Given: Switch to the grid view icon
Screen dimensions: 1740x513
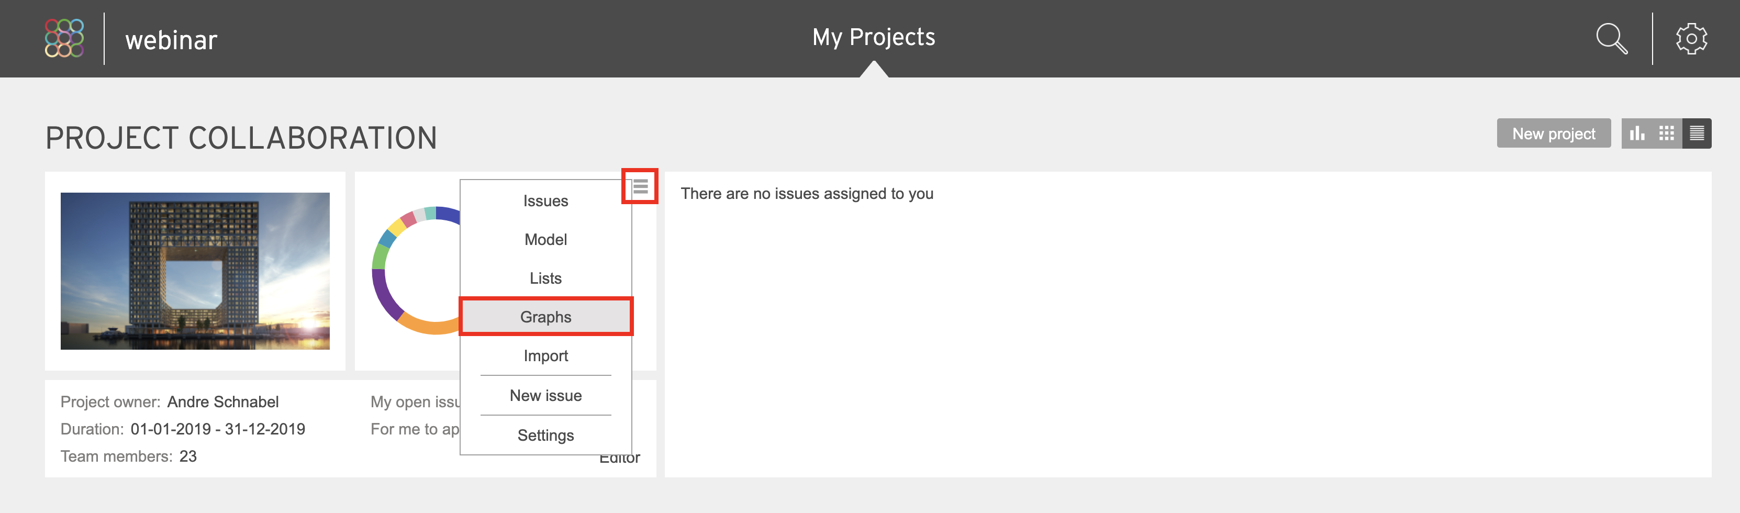Looking at the screenshot, I should tap(1666, 133).
